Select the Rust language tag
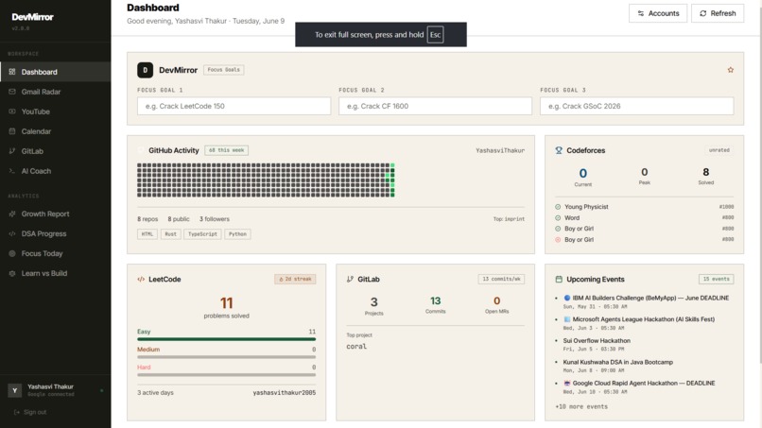 [170, 234]
